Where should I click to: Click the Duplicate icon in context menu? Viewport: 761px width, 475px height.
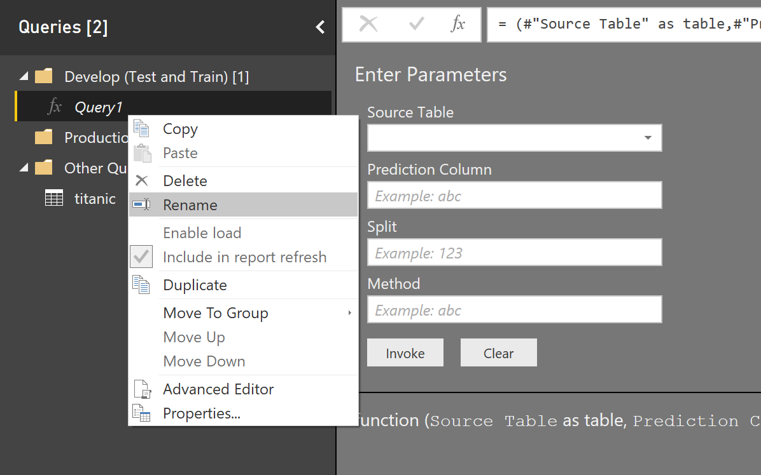click(141, 284)
